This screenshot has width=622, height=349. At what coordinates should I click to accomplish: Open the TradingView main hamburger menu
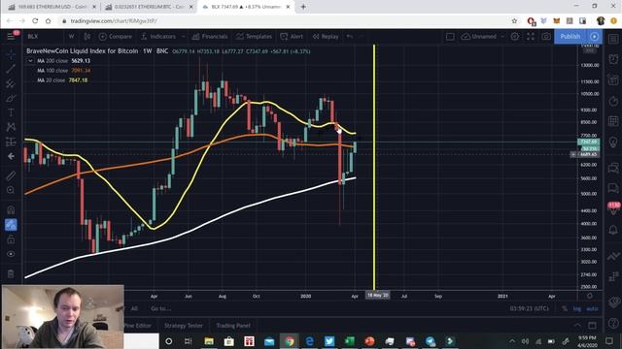[x=11, y=37]
